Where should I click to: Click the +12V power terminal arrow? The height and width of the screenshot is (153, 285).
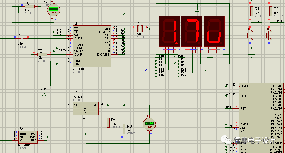pos(44,94)
